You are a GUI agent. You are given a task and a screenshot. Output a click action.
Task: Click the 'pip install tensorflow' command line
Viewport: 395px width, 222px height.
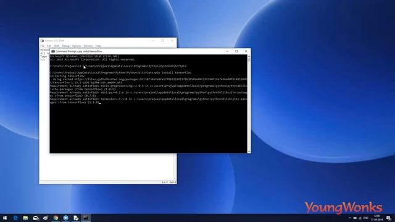tap(120, 73)
